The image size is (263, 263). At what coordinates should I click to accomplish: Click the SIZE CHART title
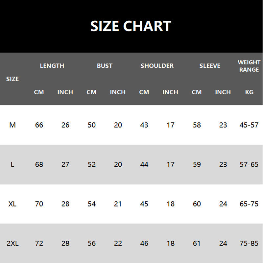coord(131,26)
